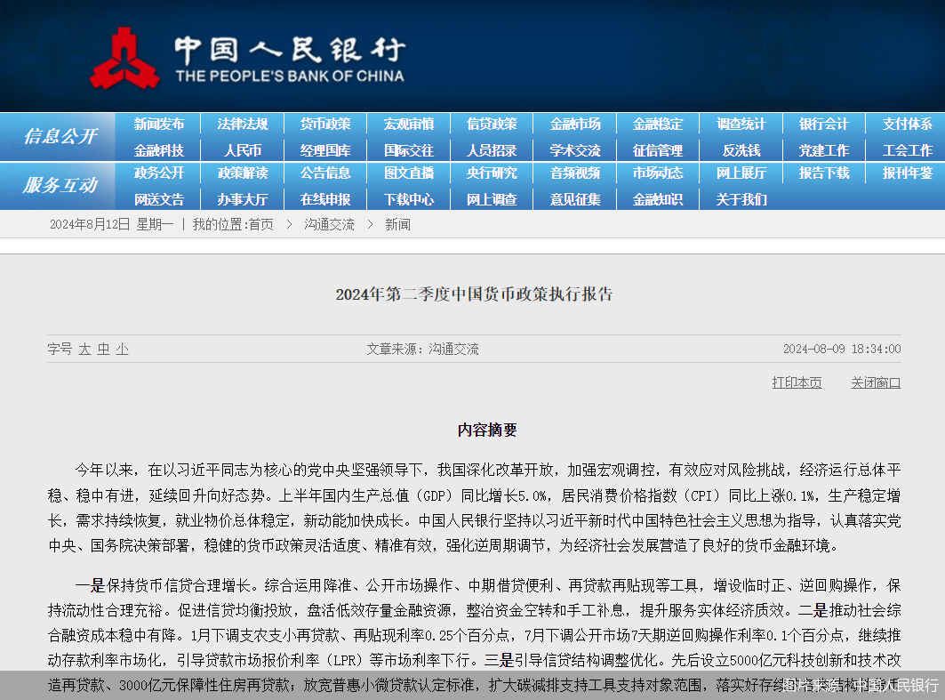
Task: Set font size to small (小)
Action: pyautogui.click(x=122, y=350)
